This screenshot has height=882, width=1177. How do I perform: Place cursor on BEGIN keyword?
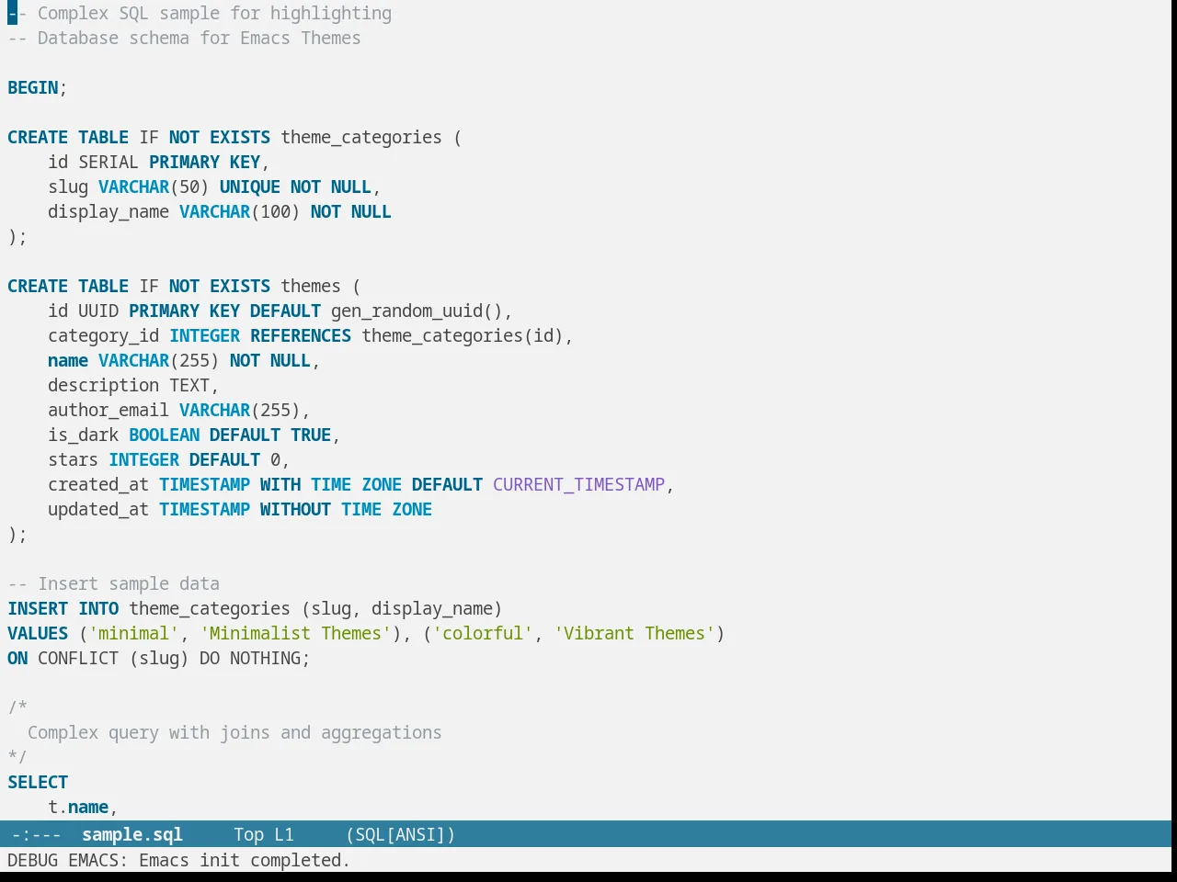33,87
